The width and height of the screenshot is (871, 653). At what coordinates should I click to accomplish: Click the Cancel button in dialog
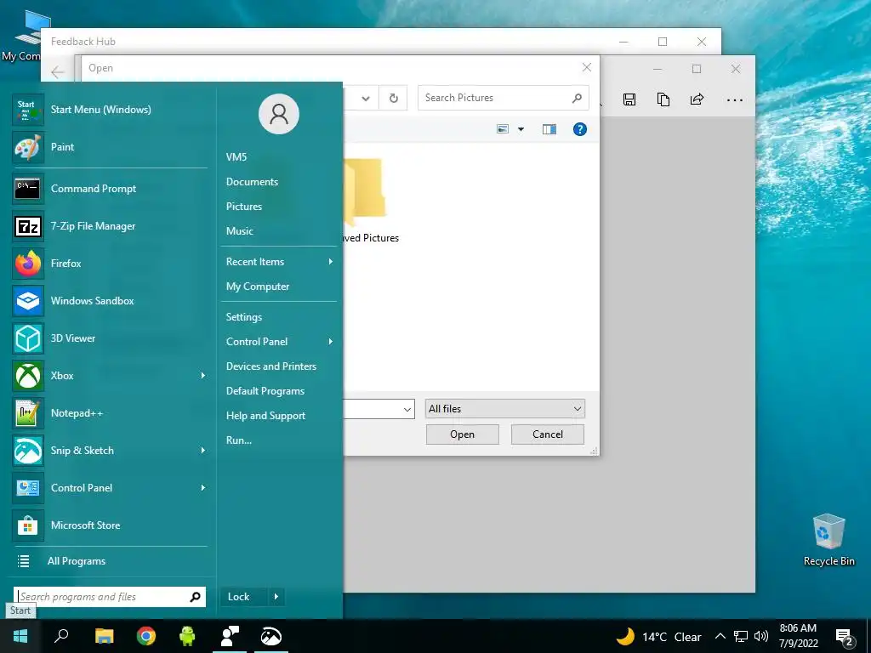547,434
